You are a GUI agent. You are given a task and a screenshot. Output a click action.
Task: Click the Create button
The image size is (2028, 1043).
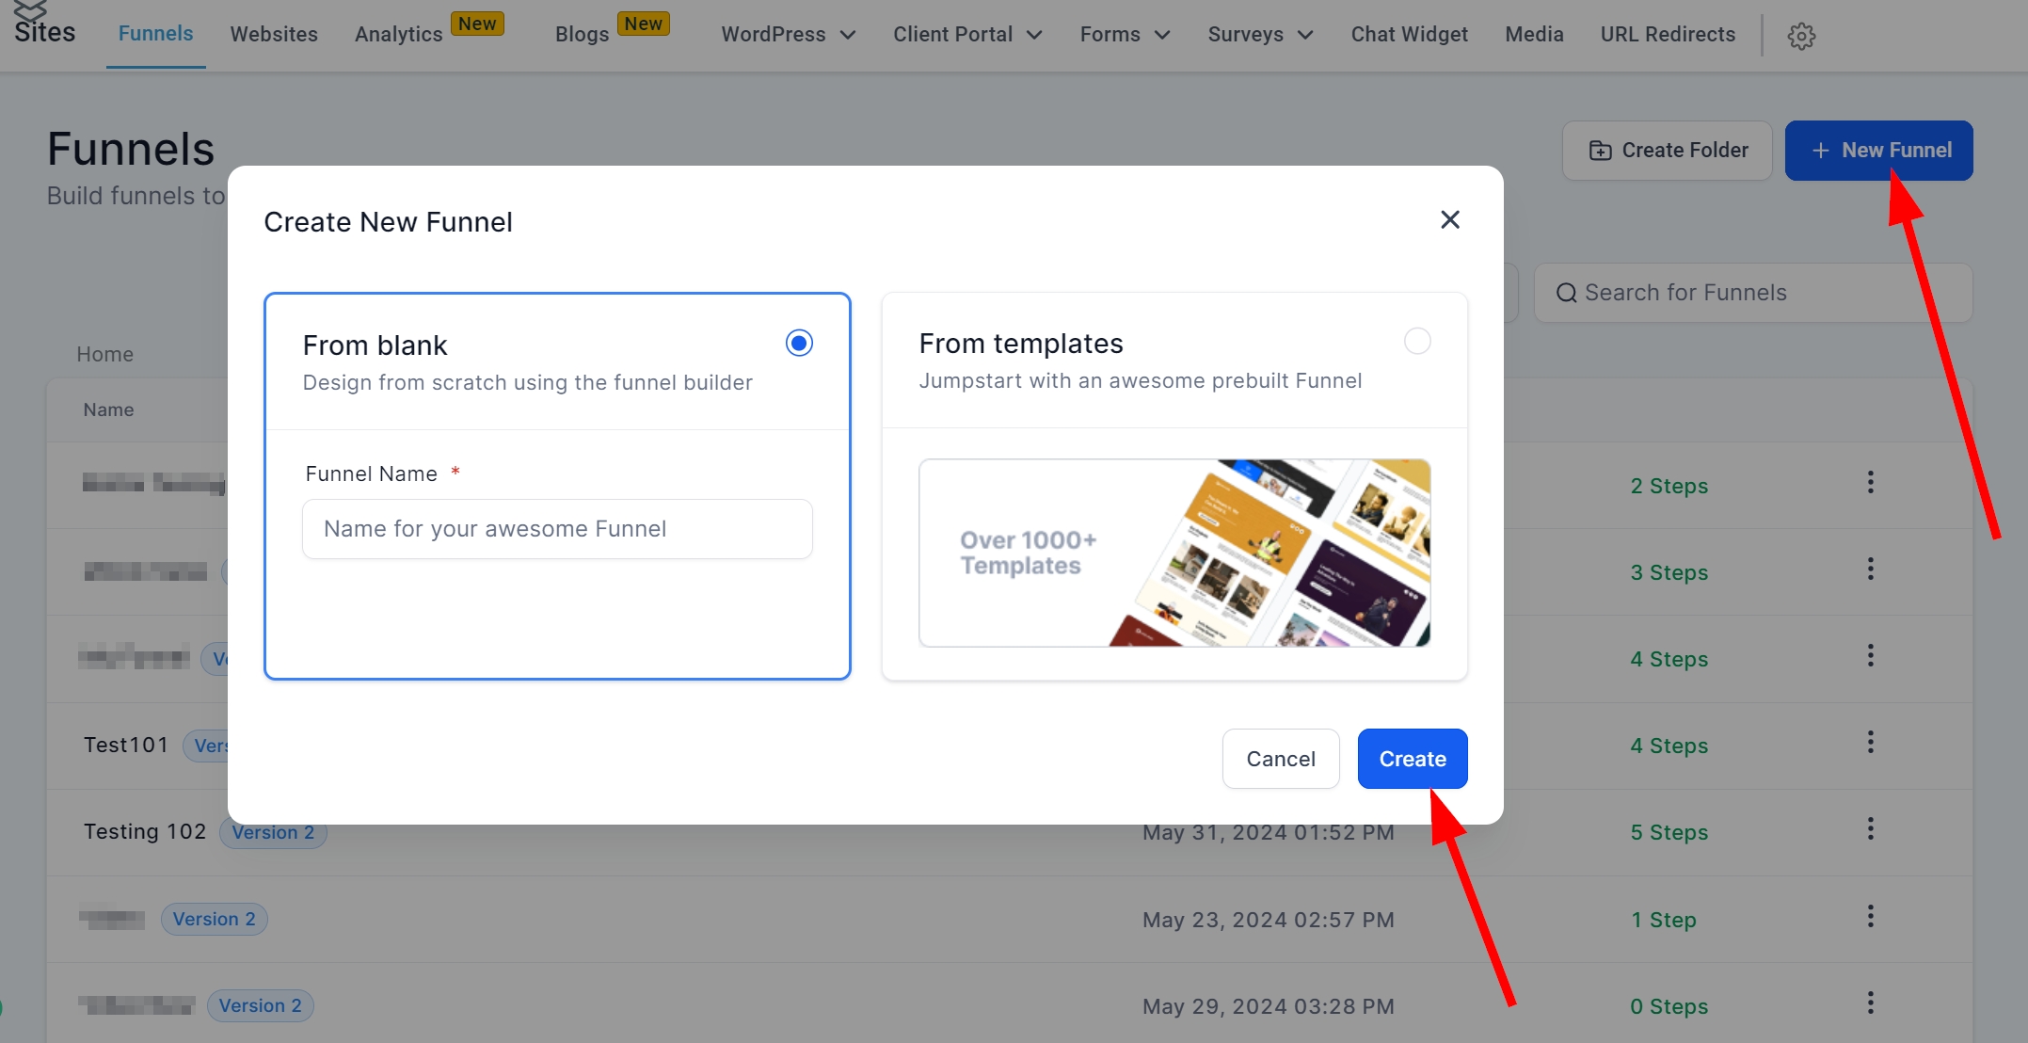tap(1412, 759)
